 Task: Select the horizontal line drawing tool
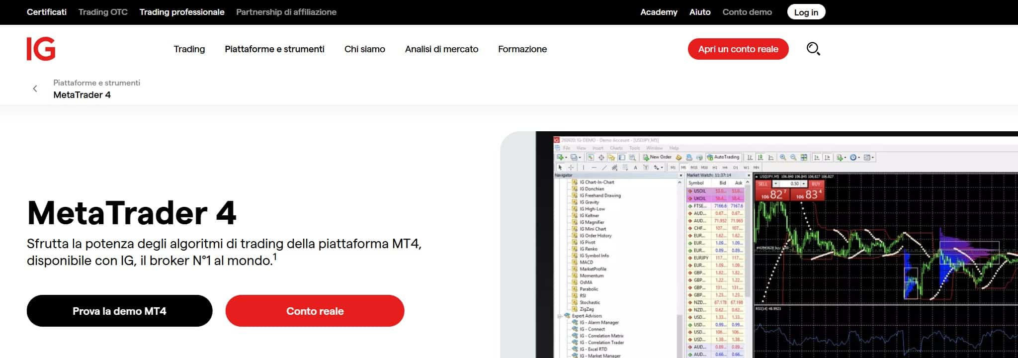coord(594,168)
